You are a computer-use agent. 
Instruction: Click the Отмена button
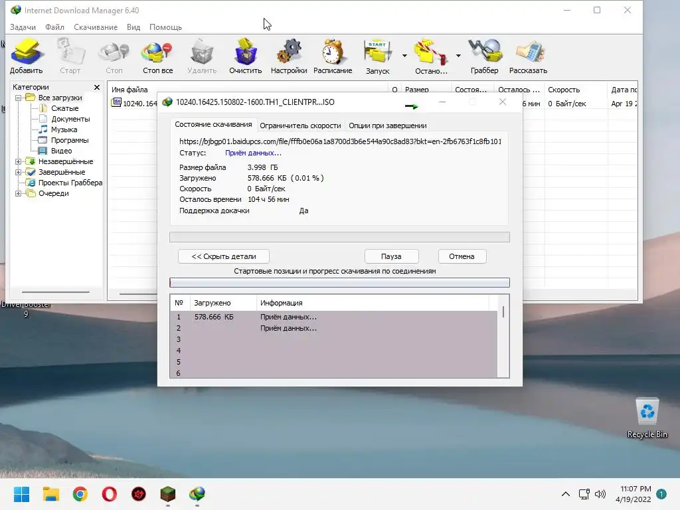tap(462, 256)
